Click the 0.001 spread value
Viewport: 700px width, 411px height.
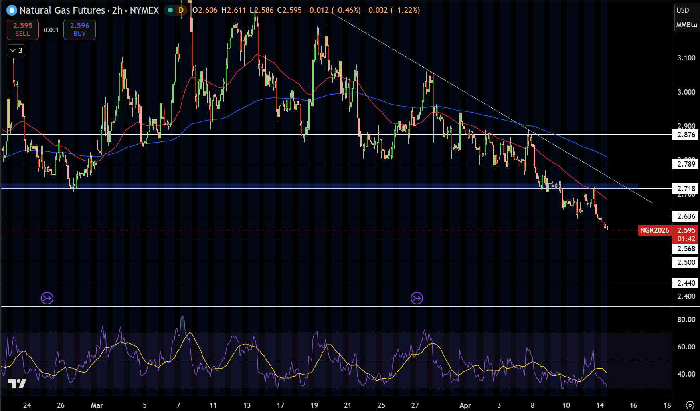click(x=51, y=30)
